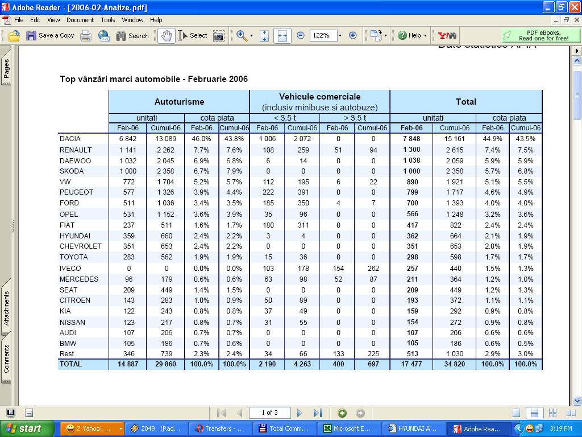Screen dimensions: 582x437
Task: Activate the Hand tool
Action: [166, 36]
